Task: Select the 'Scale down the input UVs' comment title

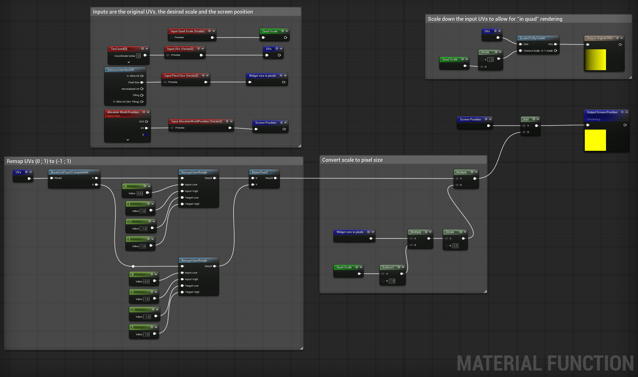Action: tap(495, 19)
